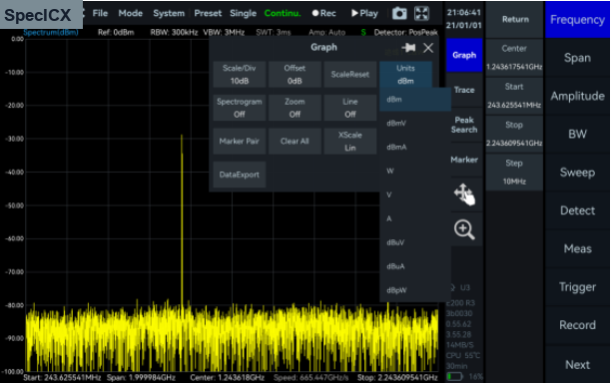
Task: Activate the pan hand tool
Action: pyautogui.click(x=464, y=194)
